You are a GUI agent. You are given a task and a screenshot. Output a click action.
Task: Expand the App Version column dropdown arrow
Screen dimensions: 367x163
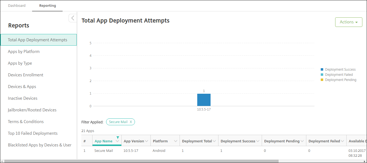tap(147, 141)
